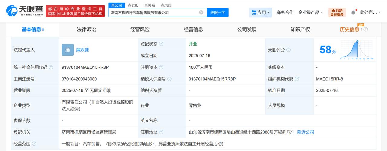Switch to the 查风险 search tab
Viewport: 387px width, 151px height.
click(x=166, y=5)
